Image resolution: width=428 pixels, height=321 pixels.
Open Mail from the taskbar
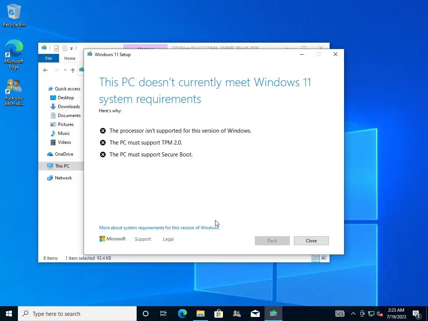pos(255,314)
